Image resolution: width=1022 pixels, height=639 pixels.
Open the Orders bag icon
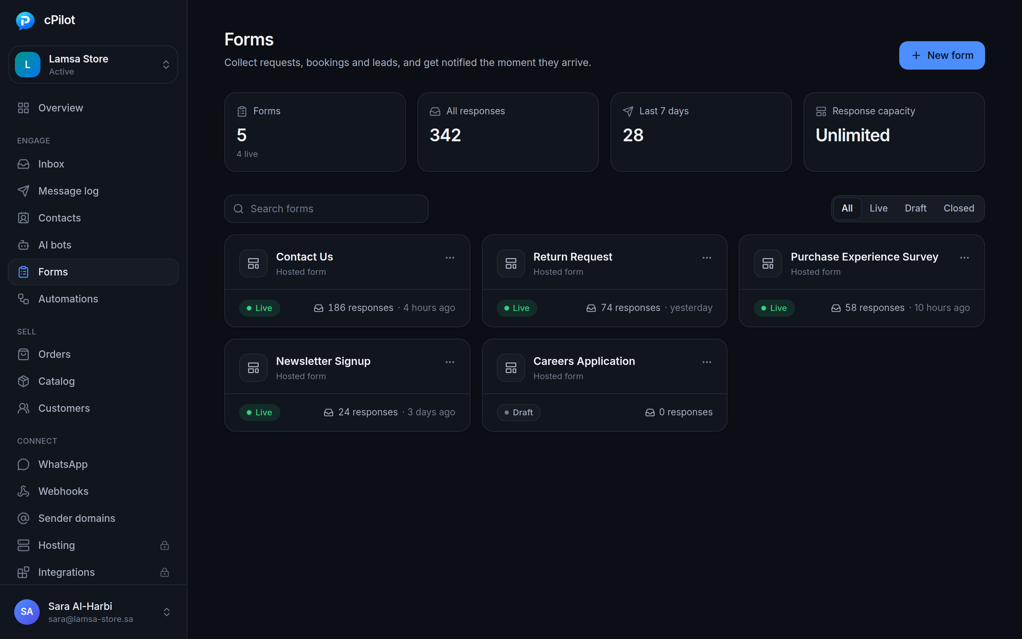(23, 354)
